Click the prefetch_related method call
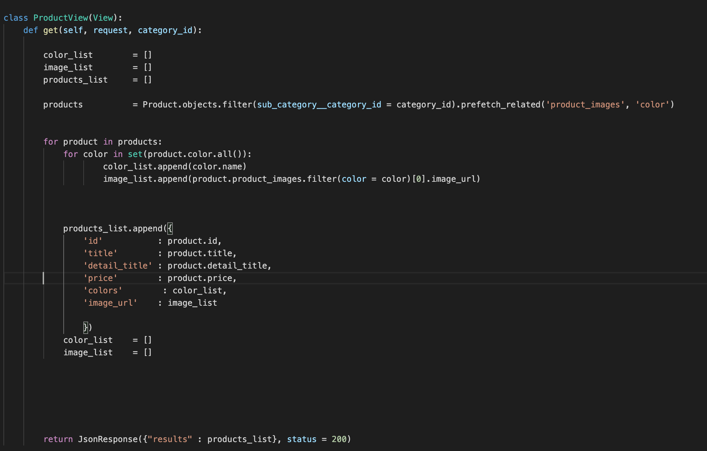The width and height of the screenshot is (707, 451). coord(500,105)
